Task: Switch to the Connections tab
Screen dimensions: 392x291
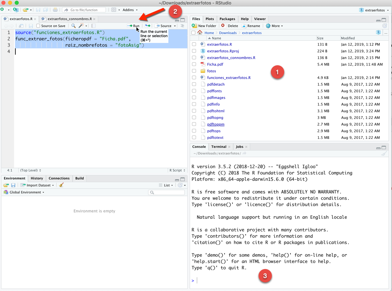Action: point(59,178)
